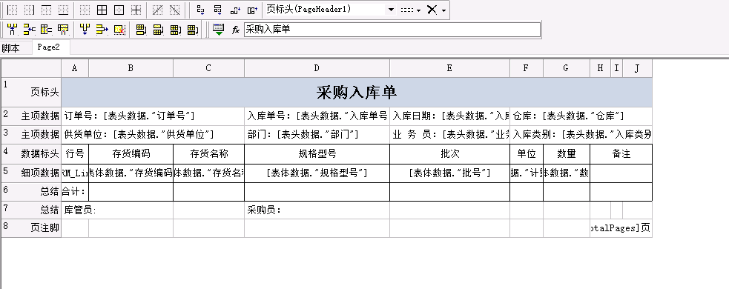The image size is (729, 289).
Task: Select column J header
Action: (x=637, y=68)
